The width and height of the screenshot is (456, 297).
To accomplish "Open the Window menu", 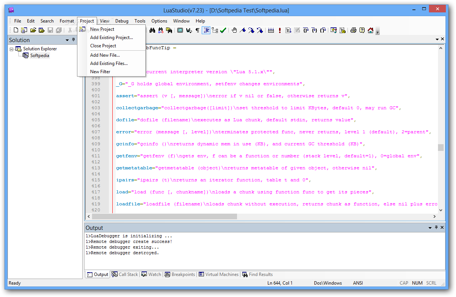I will pyautogui.click(x=181, y=21).
